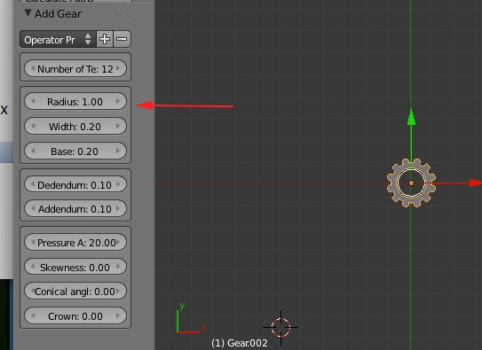
Task: Click the Conical angle field
Action: [75, 292]
